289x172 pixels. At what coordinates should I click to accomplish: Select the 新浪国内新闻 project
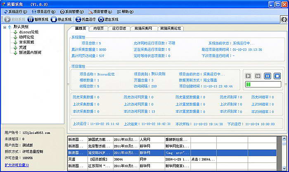click(x=30, y=53)
